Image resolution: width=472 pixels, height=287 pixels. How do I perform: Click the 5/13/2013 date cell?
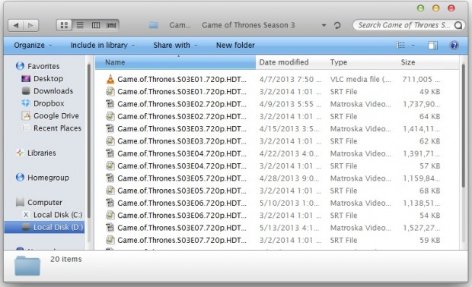click(289, 228)
